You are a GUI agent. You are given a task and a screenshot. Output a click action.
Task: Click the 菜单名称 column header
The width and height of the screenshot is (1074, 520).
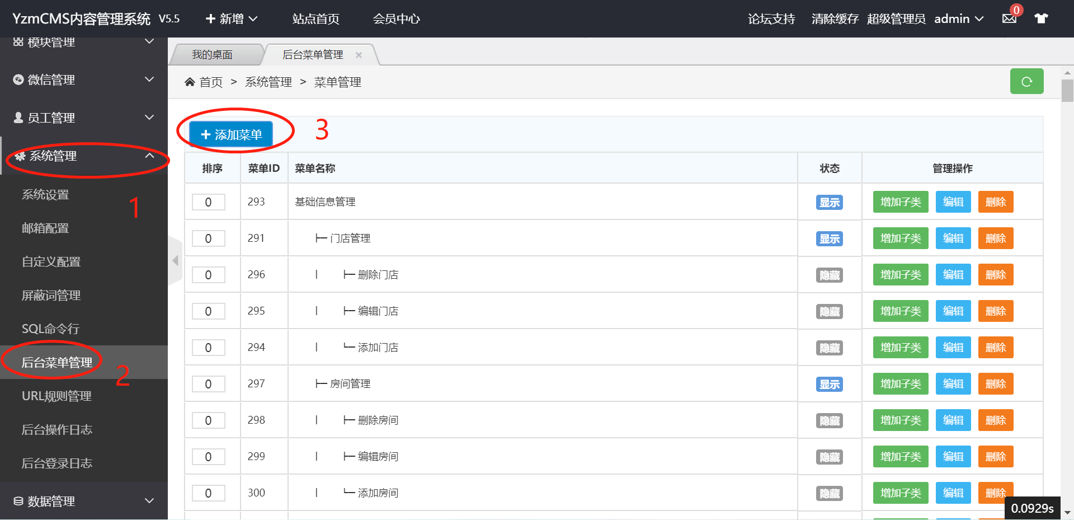pyautogui.click(x=315, y=168)
